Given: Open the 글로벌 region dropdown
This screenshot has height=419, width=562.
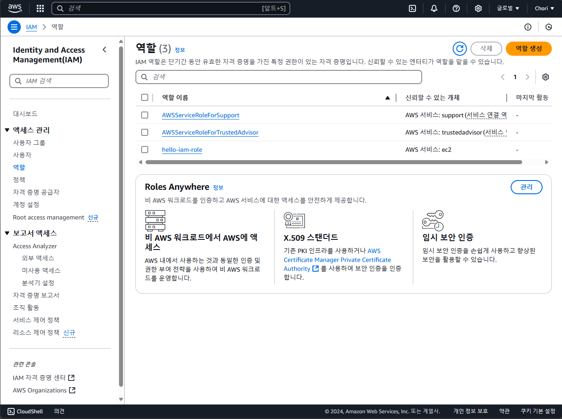Looking at the screenshot, I should coord(508,8).
